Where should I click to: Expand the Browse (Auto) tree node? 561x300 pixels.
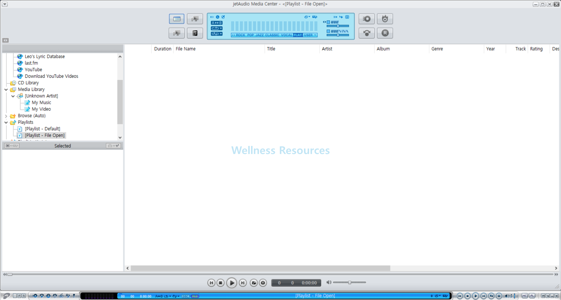pyautogui.click(x=6, y=116)
